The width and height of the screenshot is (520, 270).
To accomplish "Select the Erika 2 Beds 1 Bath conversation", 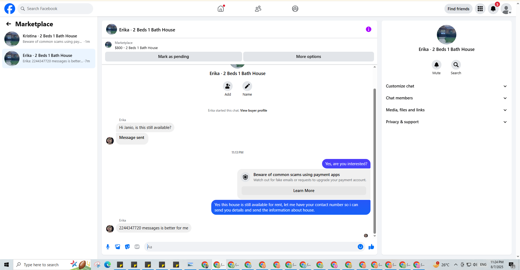I will (49, 58).
